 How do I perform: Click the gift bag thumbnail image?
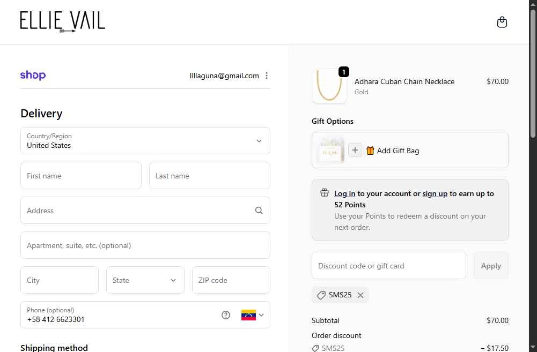[x=330, y=150]
